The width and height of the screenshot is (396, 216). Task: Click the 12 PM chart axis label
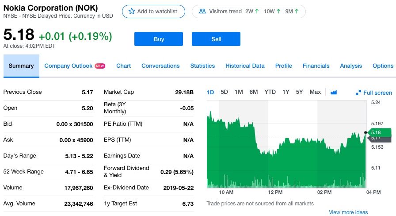pyautogui.click(x=275, y=192)
